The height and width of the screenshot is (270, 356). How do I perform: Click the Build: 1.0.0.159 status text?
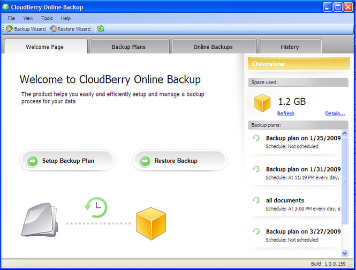pos(328,264)
